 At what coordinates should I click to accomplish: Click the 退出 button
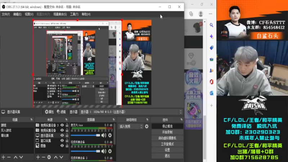pyautogui.click(x=167, y=156)
